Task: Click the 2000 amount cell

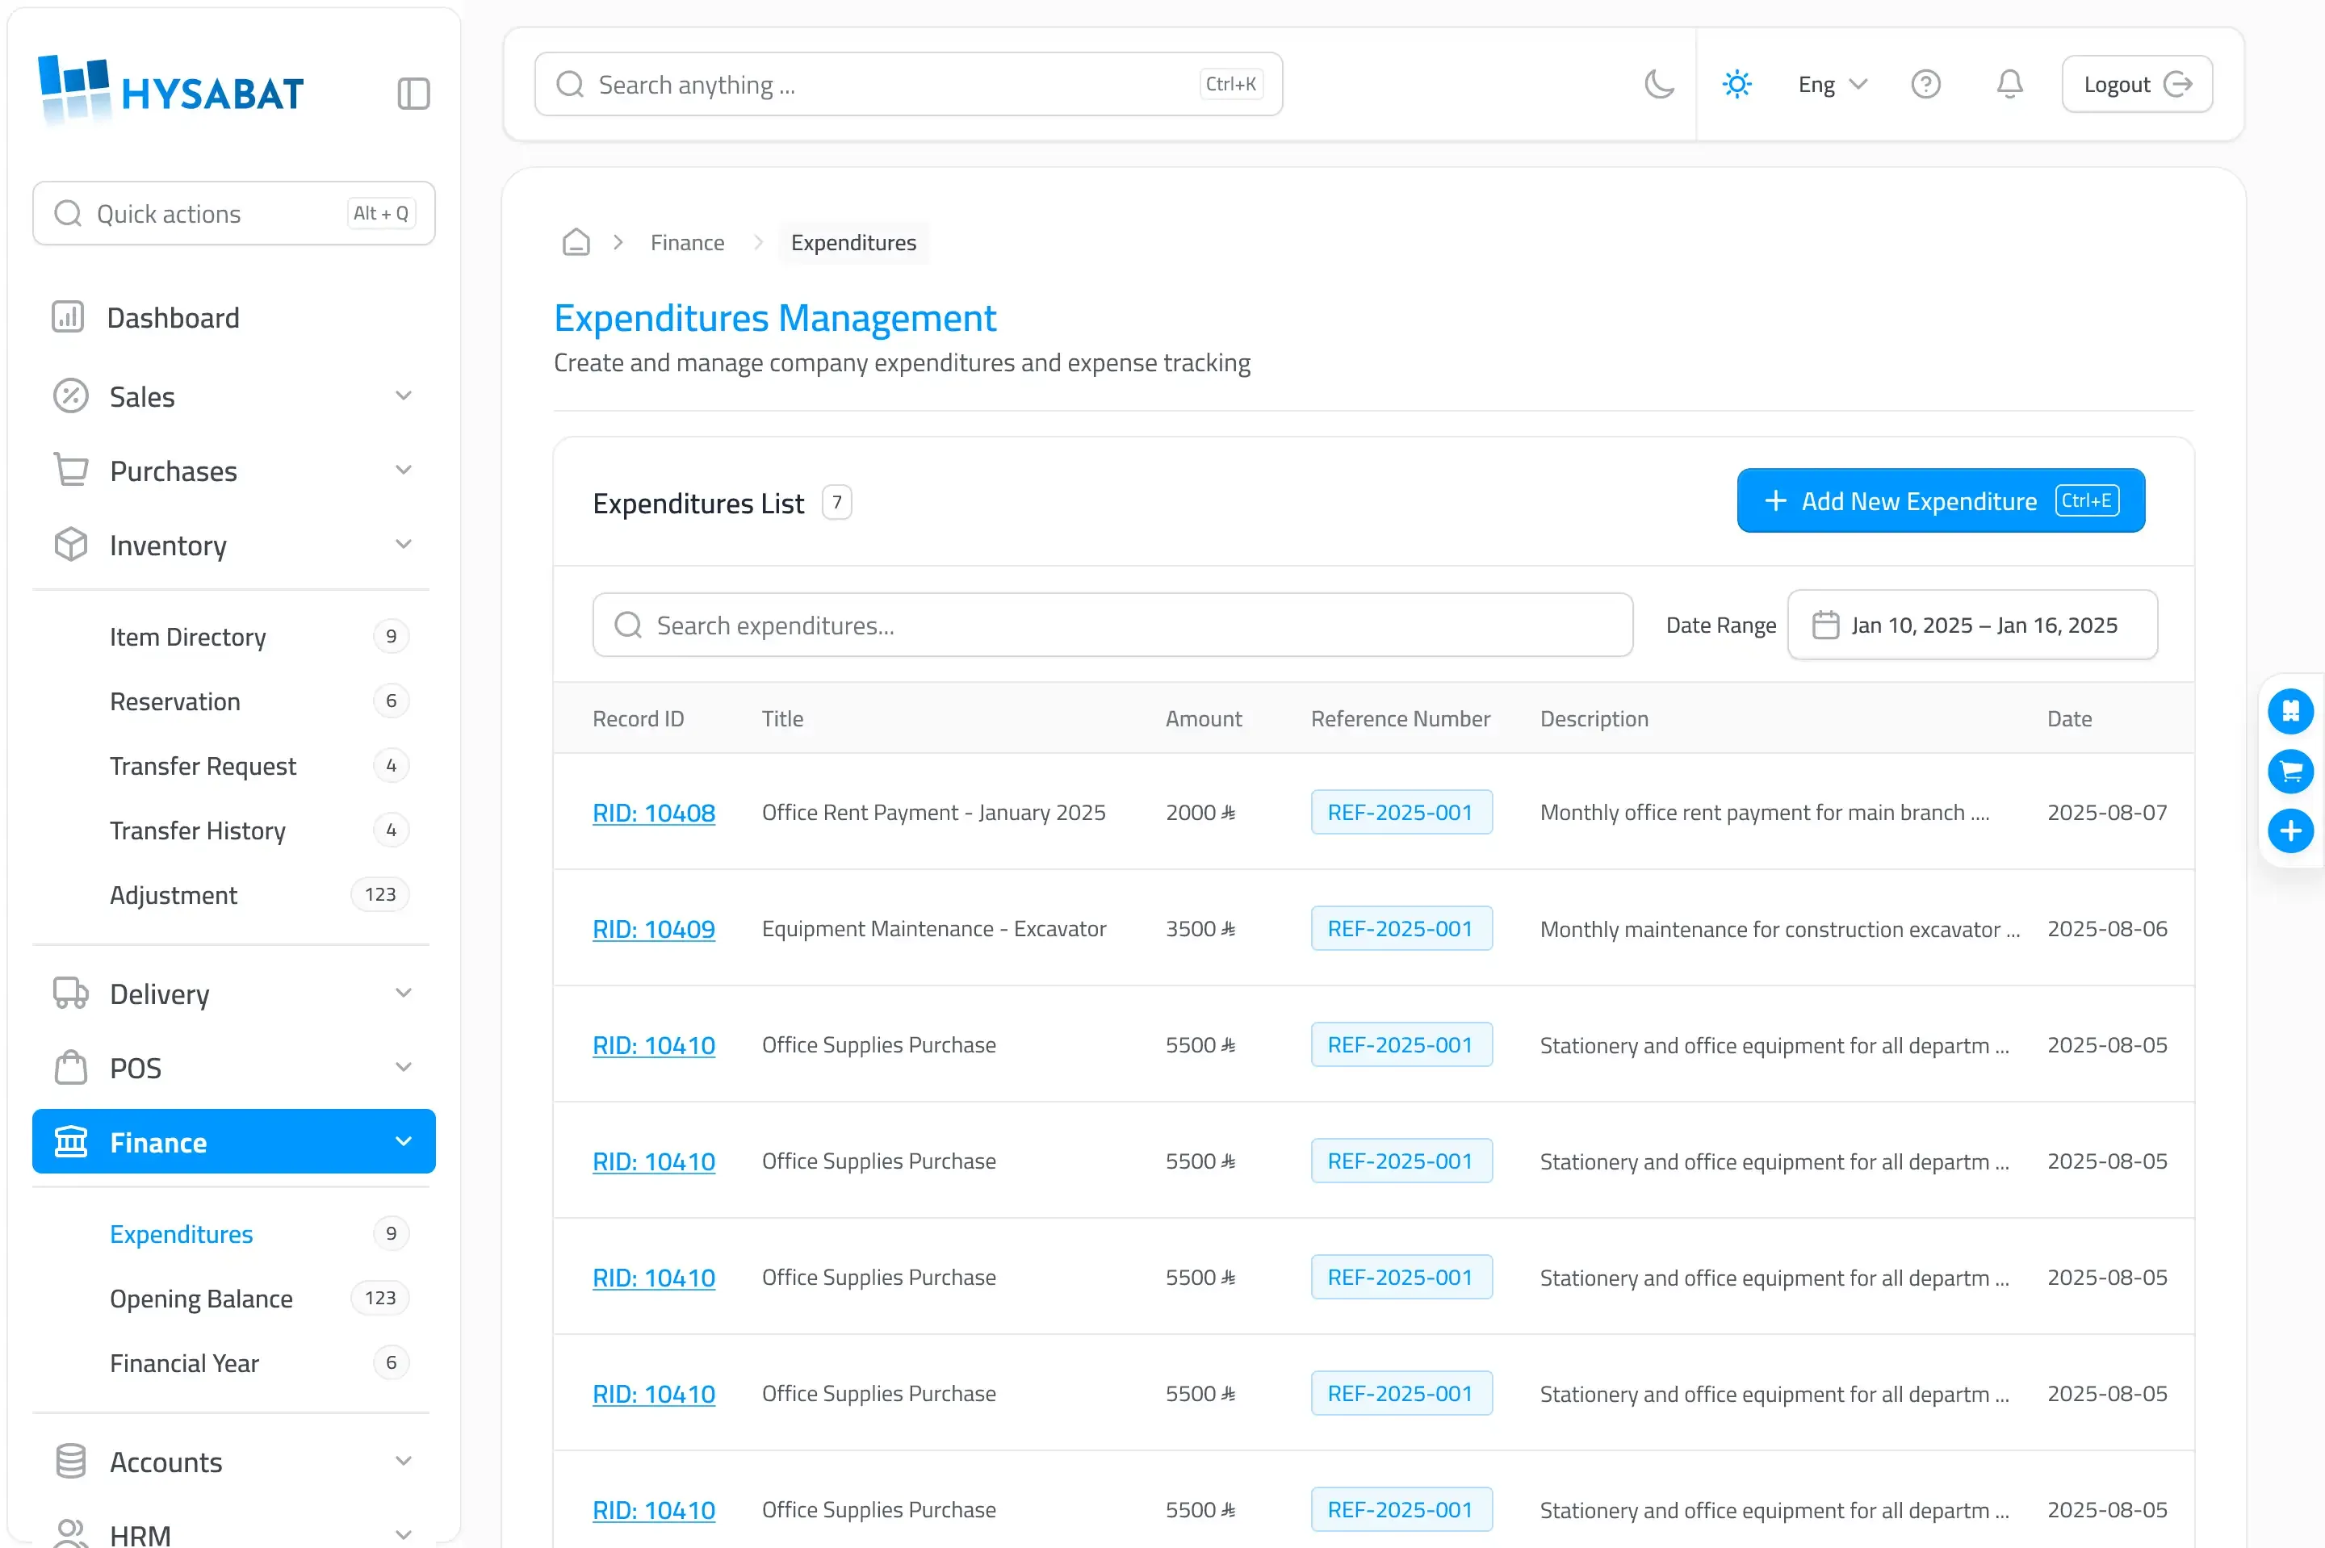Action: click(x=1200, y=813)
